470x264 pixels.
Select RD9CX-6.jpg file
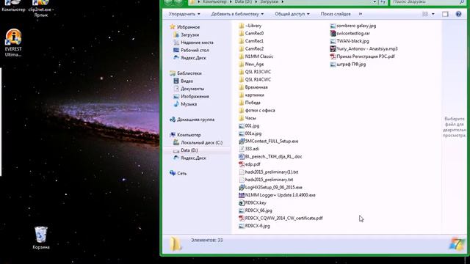click(255, 226)
